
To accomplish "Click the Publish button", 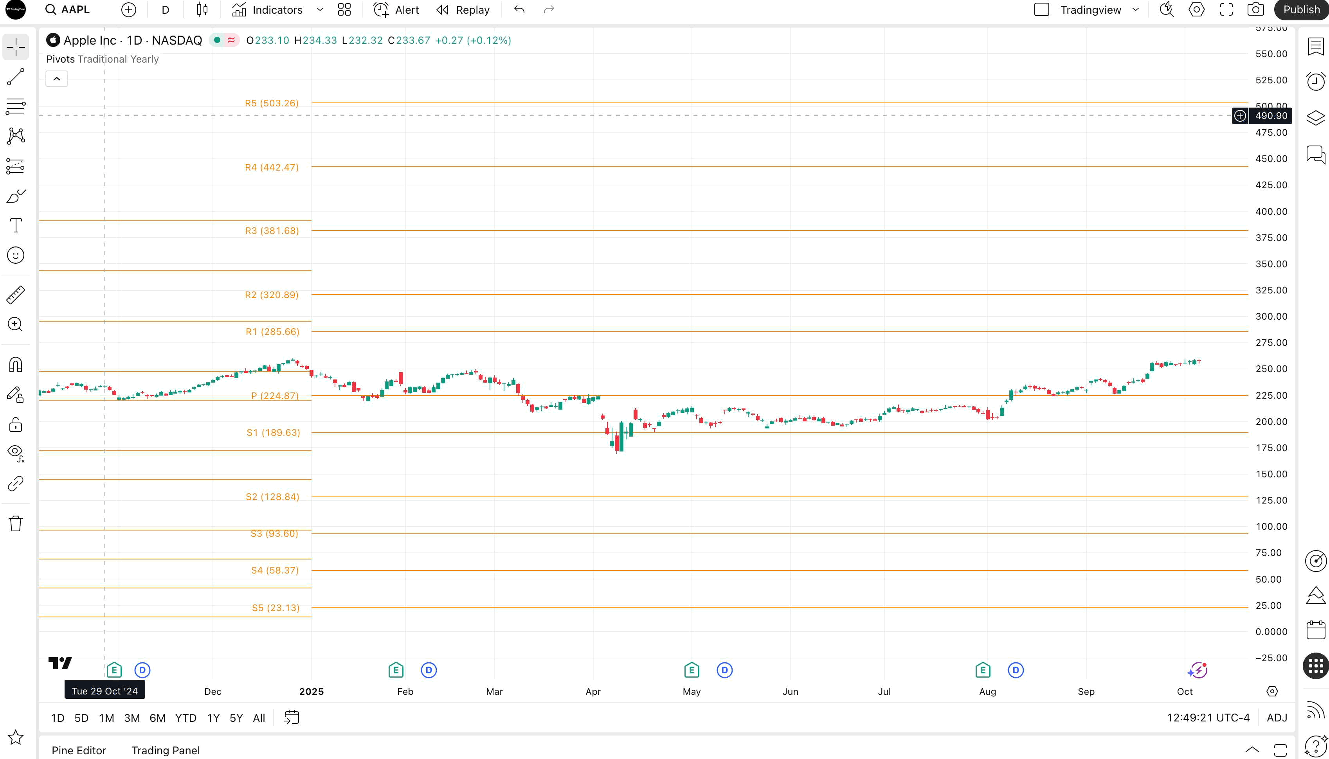I will point(1301,10).
